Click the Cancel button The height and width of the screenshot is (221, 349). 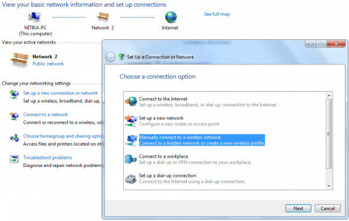coord(327,208)
